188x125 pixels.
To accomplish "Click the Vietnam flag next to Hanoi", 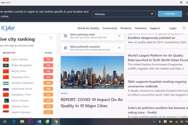I will click(6, 59).
